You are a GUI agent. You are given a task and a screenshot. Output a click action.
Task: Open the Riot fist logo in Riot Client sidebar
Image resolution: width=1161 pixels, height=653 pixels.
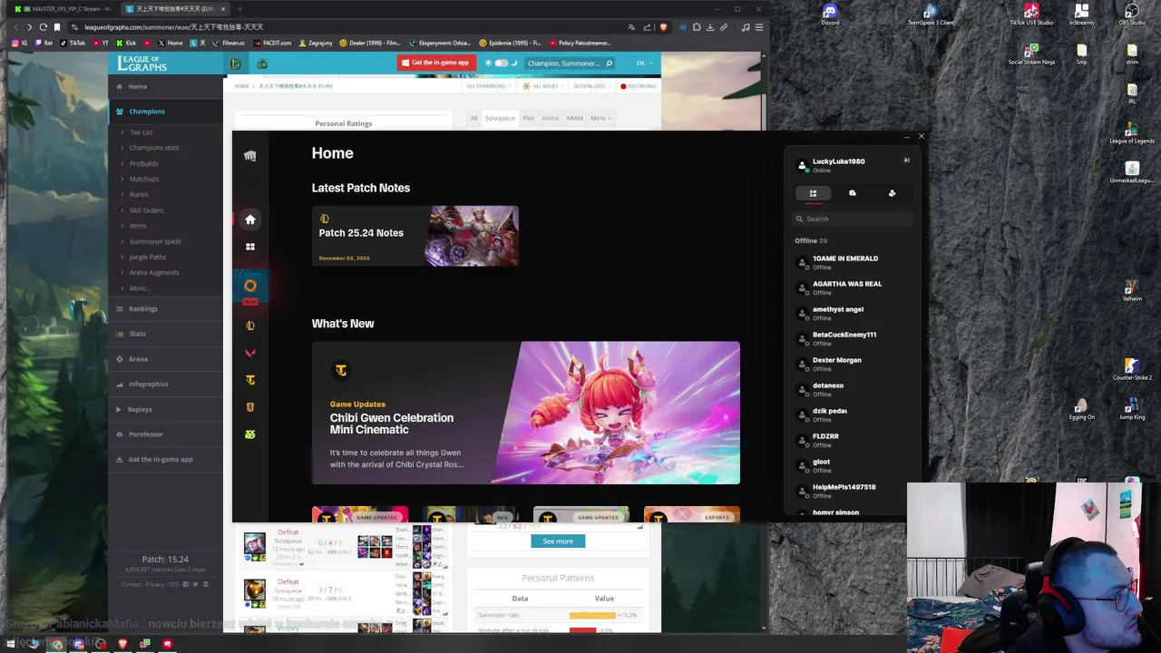pyautogui.click(x=250, y=156)
